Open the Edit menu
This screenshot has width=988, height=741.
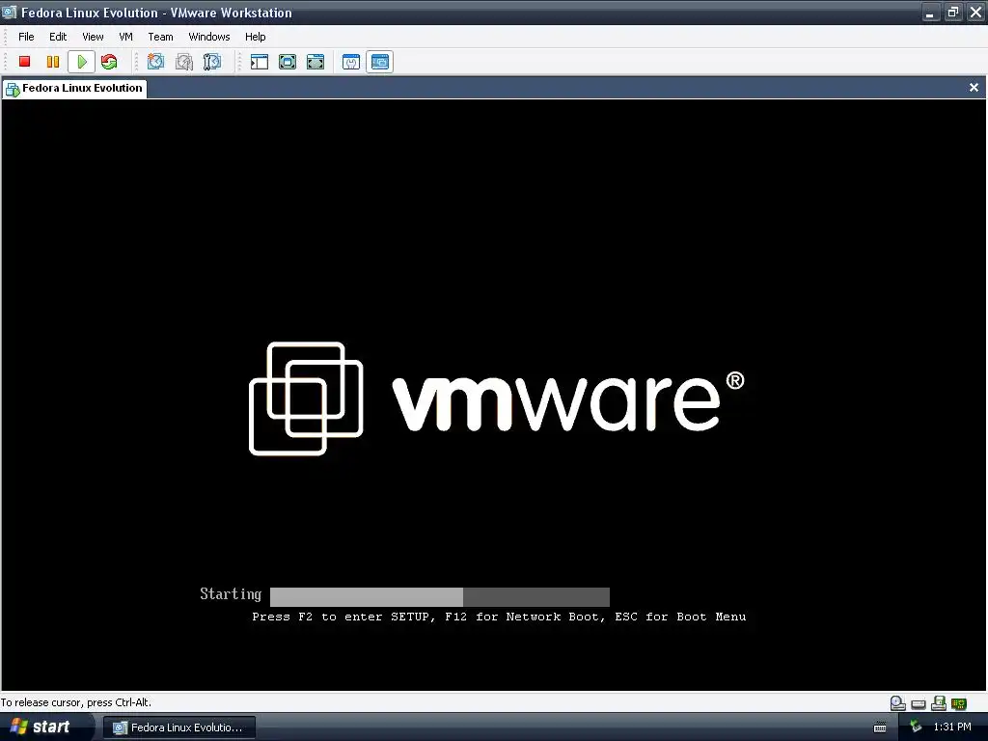(58, 37)
